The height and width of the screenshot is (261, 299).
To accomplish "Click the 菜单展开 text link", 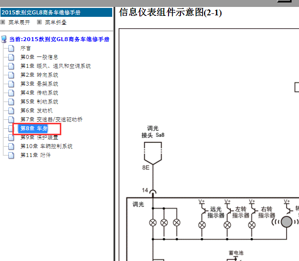I will pyautogui.click(x=19, y=22).
